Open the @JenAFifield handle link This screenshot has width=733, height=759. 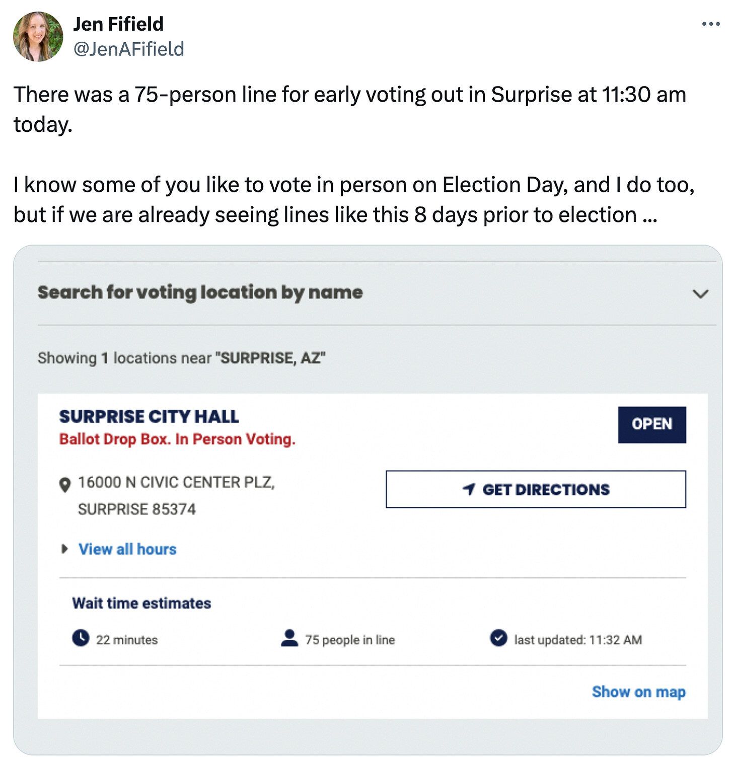pos(129,49)
